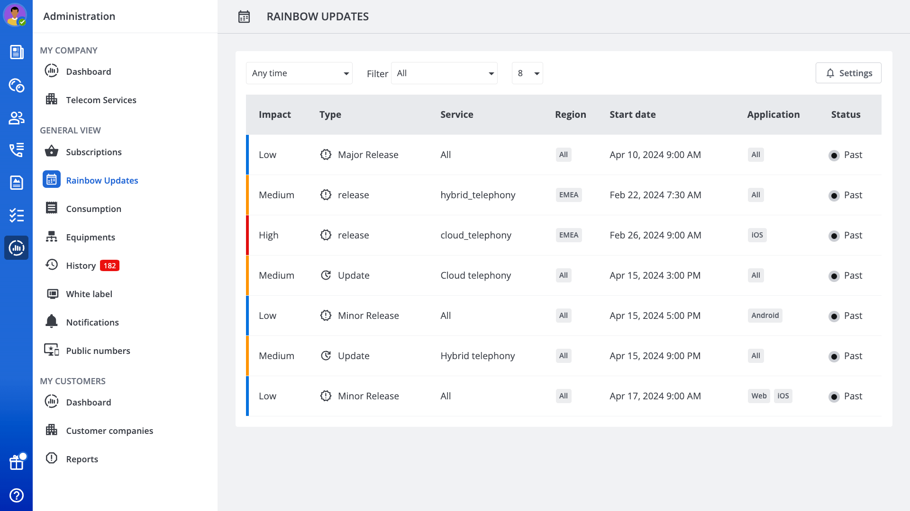The width and height of the screenshot is (910, 511).
Task: Open the Settings notification button
Action: pos(848,73)
